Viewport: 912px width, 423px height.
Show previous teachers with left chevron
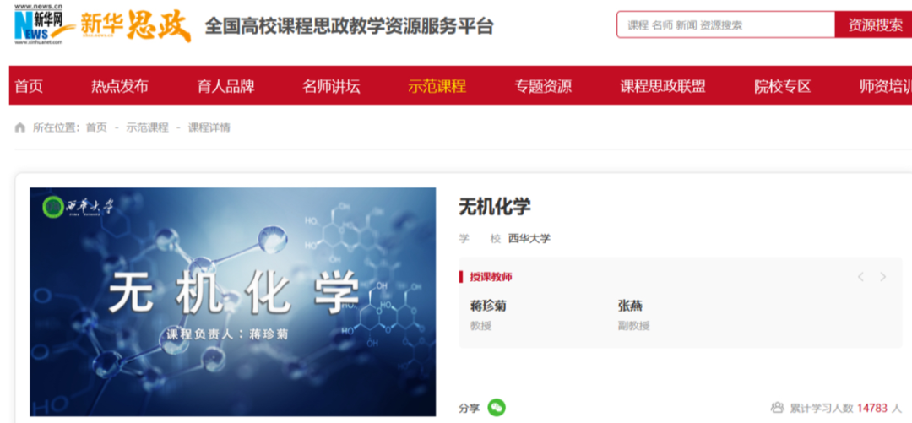pyautogui.click(x=860, y=277)
